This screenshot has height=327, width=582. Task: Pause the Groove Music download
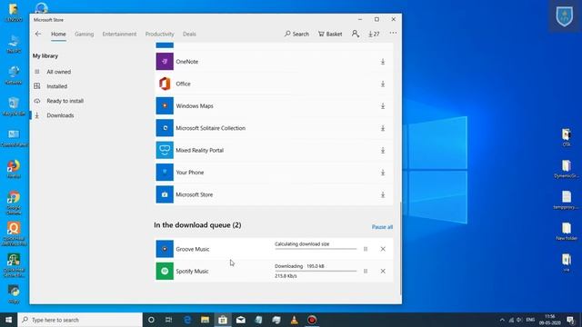366,249
